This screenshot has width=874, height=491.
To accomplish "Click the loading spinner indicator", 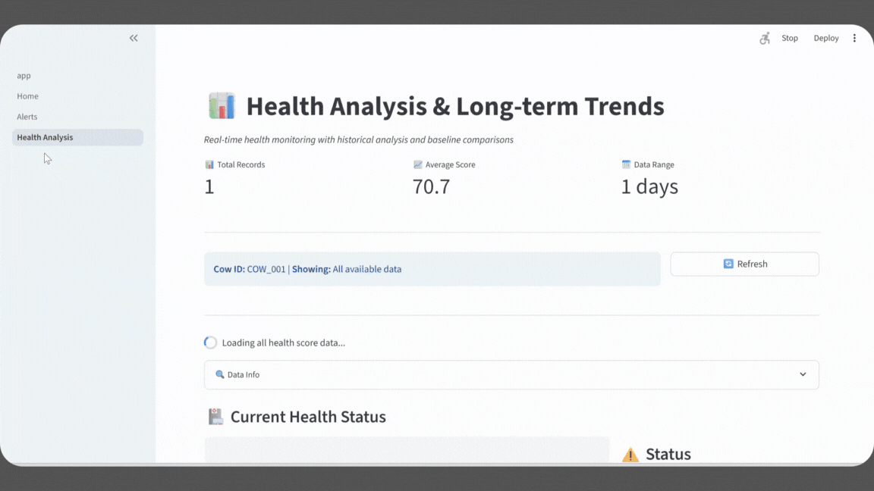I will point(210,342).
